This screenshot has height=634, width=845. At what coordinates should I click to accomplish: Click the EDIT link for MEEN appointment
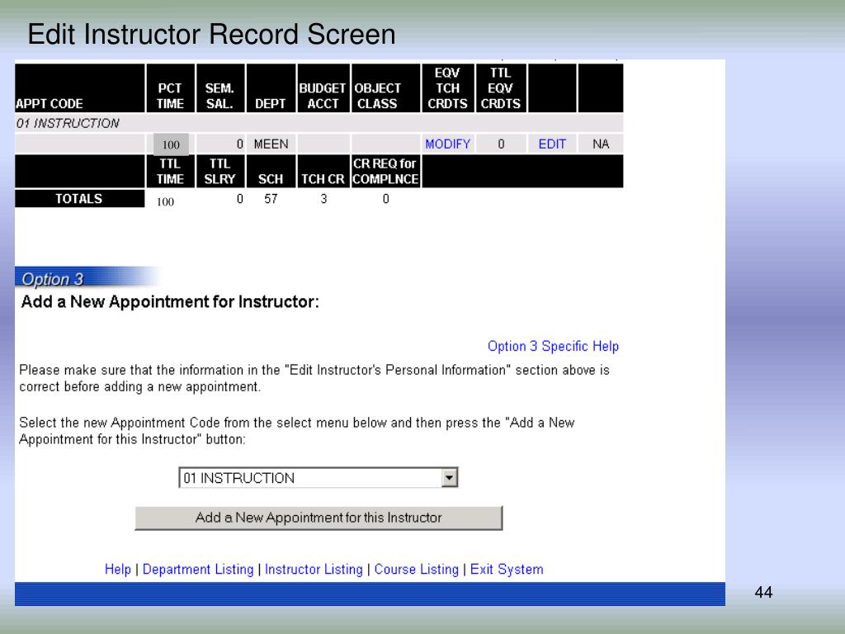[x=552, y=144]
